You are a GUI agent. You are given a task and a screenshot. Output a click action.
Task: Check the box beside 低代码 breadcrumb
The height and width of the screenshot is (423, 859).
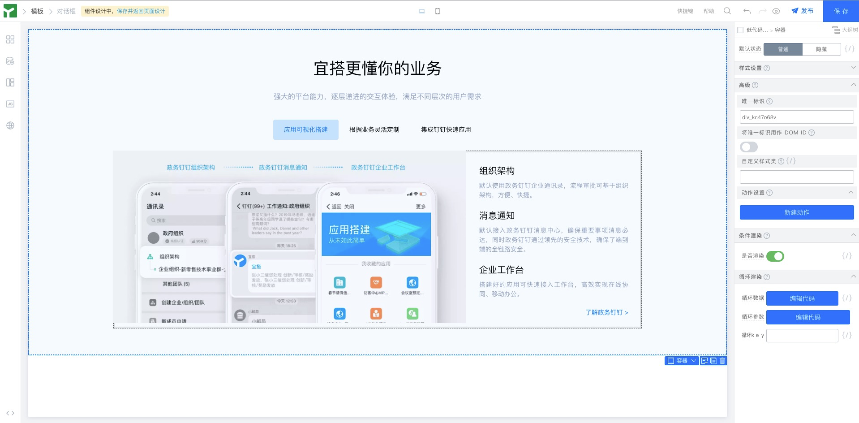pos(740,30)
